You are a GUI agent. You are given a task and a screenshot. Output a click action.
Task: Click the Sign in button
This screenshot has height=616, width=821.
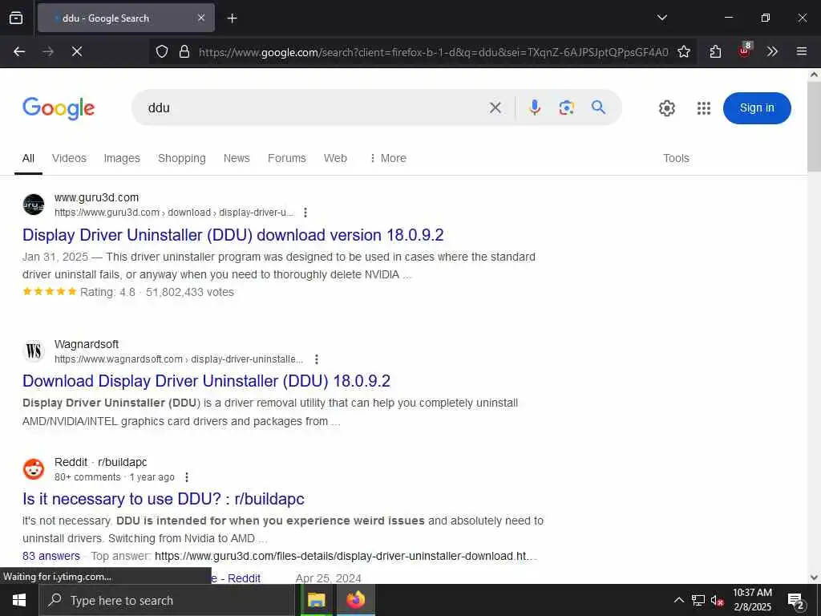(757, 108)
